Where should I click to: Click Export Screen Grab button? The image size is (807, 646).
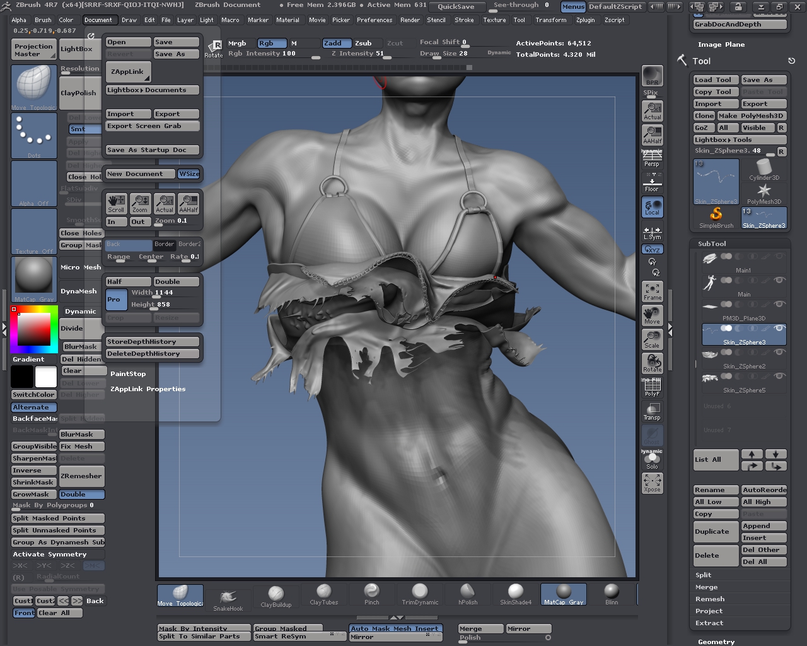point(153,126)
